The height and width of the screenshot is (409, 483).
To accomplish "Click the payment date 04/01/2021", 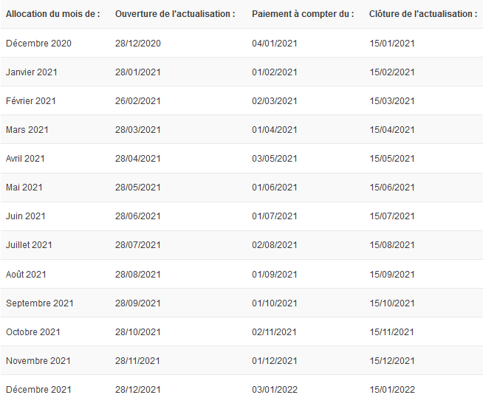I will coord(274,43).
